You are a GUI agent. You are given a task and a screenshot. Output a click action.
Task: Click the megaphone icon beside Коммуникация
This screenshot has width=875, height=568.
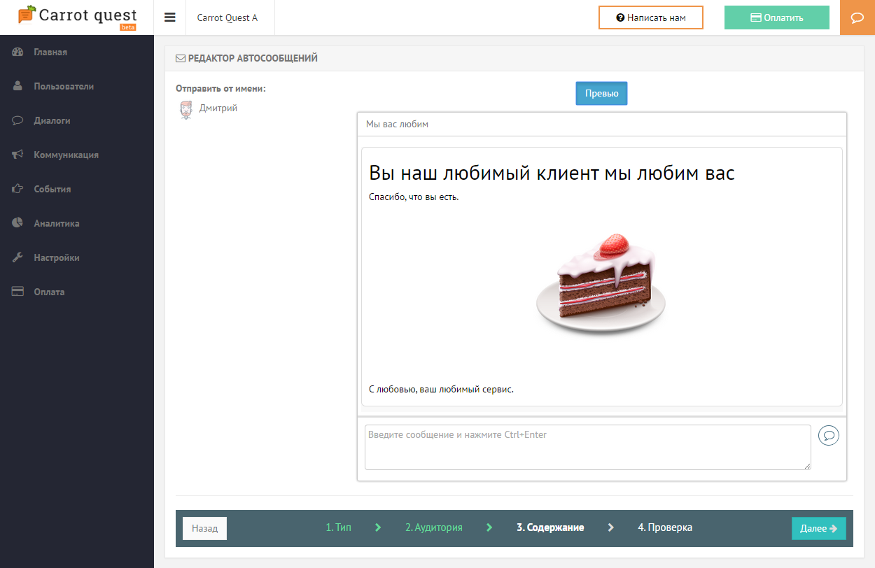click(x=18, y=155)
